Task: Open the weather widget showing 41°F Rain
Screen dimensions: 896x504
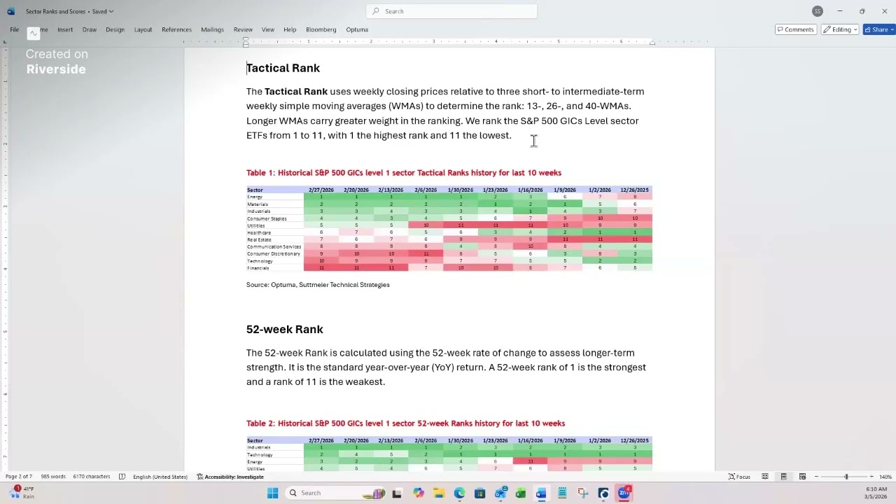Action: click(21, 493)
